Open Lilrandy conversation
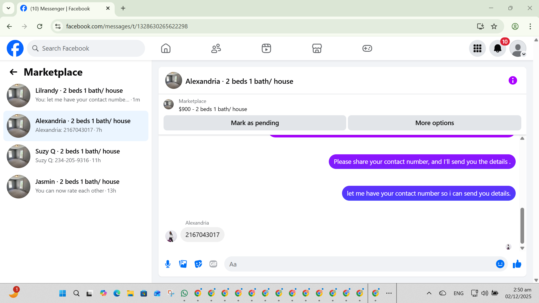The width and height of the screenshot is (539, 303). click(76, 96)
